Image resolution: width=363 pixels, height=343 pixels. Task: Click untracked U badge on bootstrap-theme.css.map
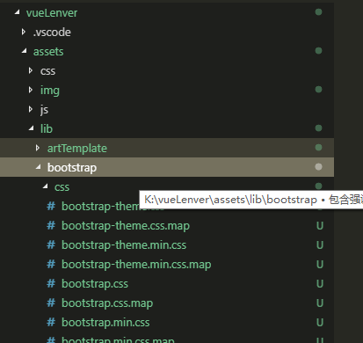pos(320,226)
